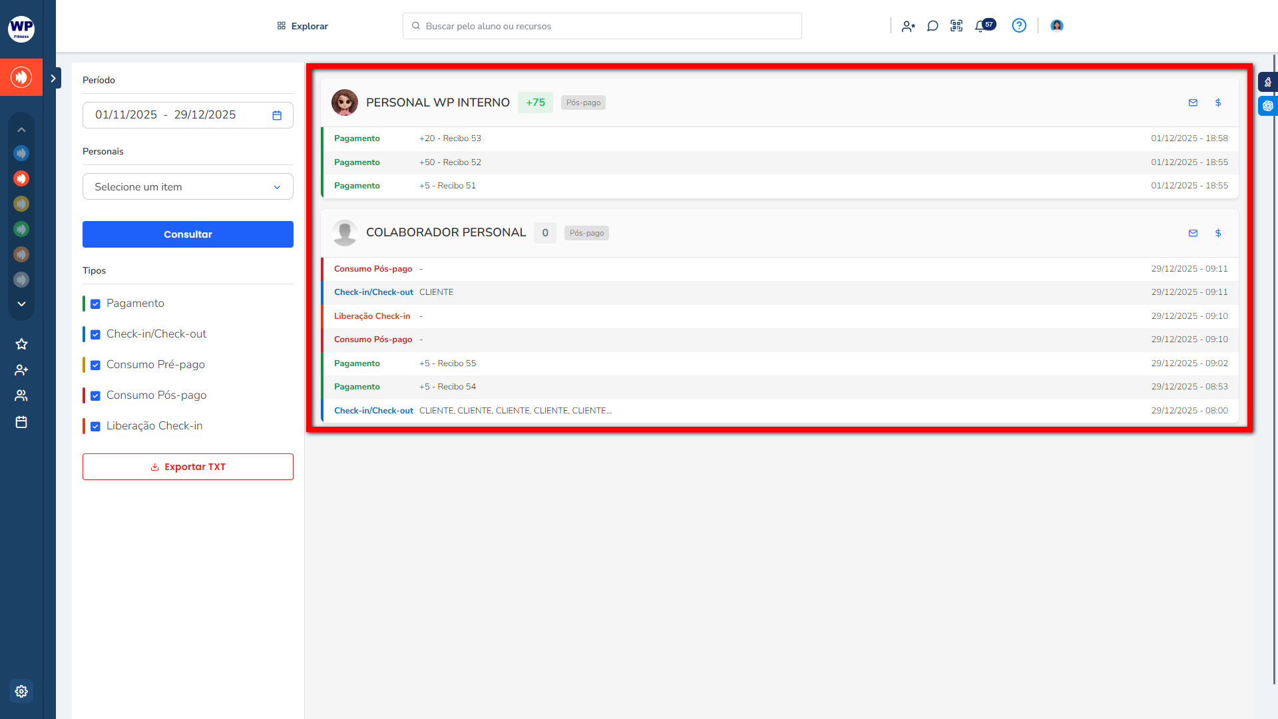This screenshot has width=1278, height=719.
Task: Click the Exportar TXT button
Action: tap(188, 467)
